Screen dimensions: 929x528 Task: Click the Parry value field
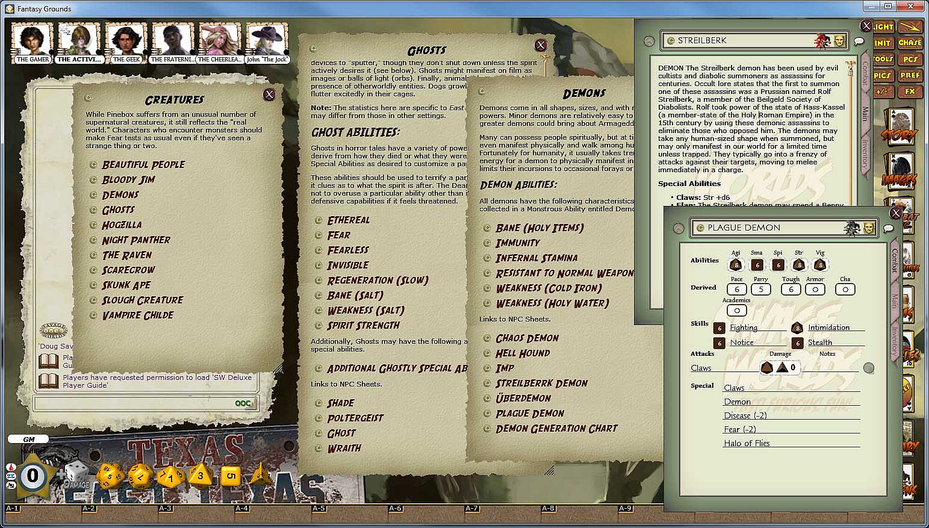click(x=761, y=289)
